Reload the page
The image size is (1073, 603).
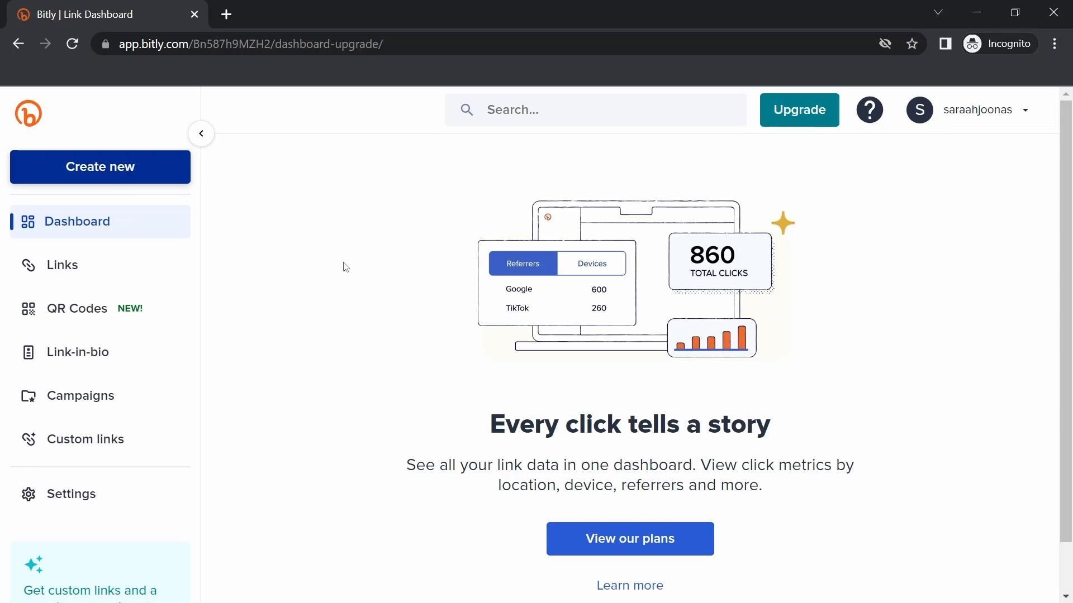[x=72, y=44]
